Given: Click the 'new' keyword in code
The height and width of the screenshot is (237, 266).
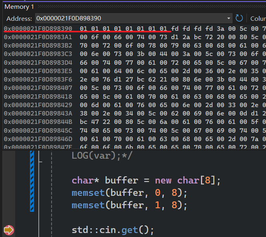Looking at the screenshot, I should (x=163, y=180).
